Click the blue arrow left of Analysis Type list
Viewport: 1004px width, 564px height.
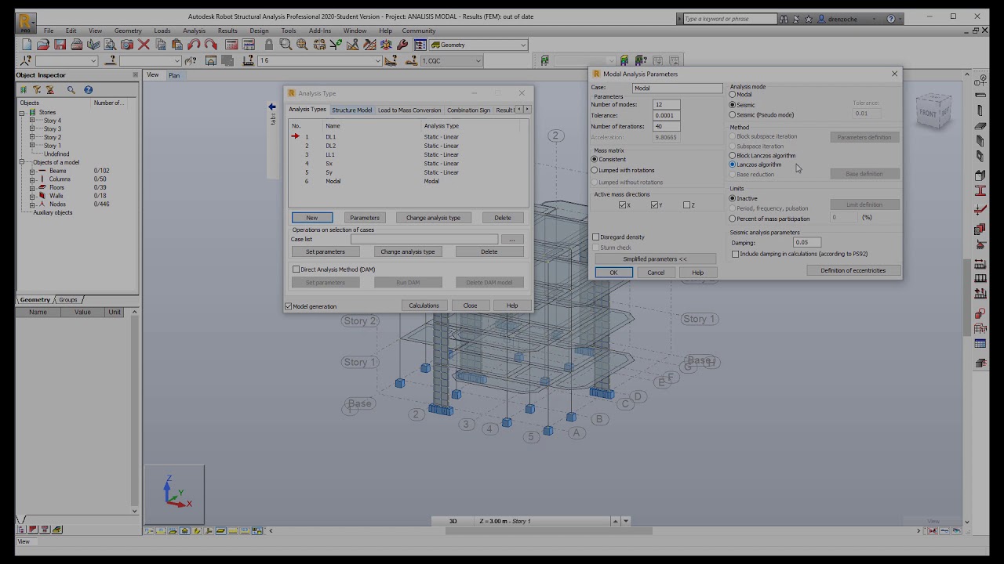tap(272, 107)
